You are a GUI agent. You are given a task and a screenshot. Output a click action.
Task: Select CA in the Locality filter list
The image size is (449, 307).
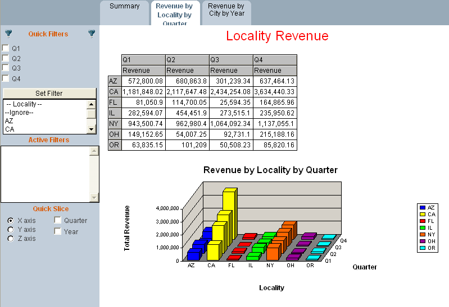click(x=46, y=129)
